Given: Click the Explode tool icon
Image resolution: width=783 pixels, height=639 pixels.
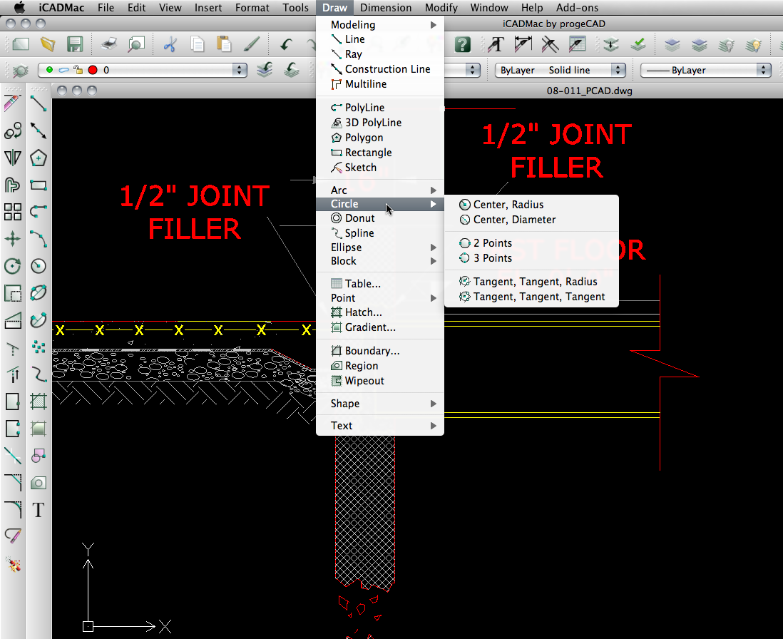Looking at the screenshot, I should [x=14, y=565].
